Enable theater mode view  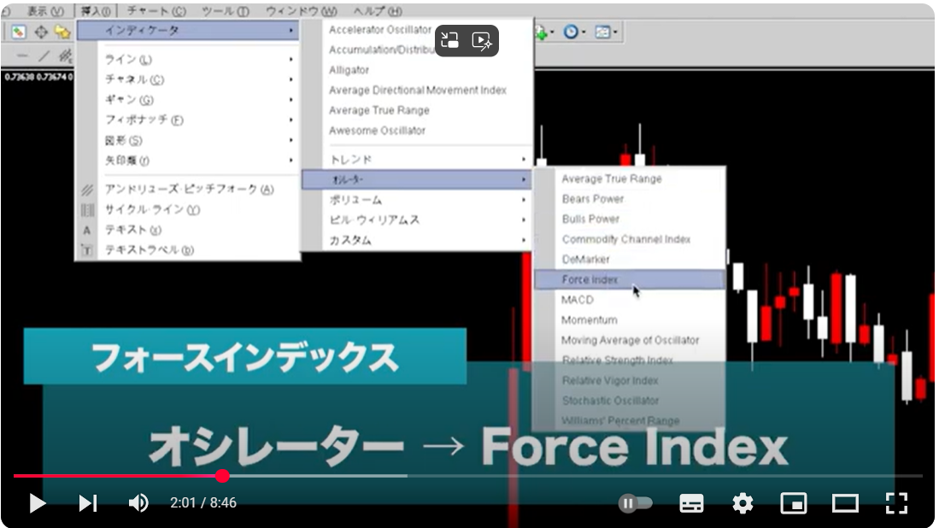pos(845,503)
